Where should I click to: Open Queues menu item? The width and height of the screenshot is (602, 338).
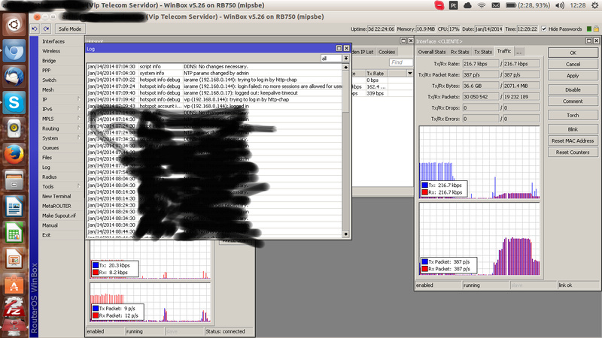point(50,147)
